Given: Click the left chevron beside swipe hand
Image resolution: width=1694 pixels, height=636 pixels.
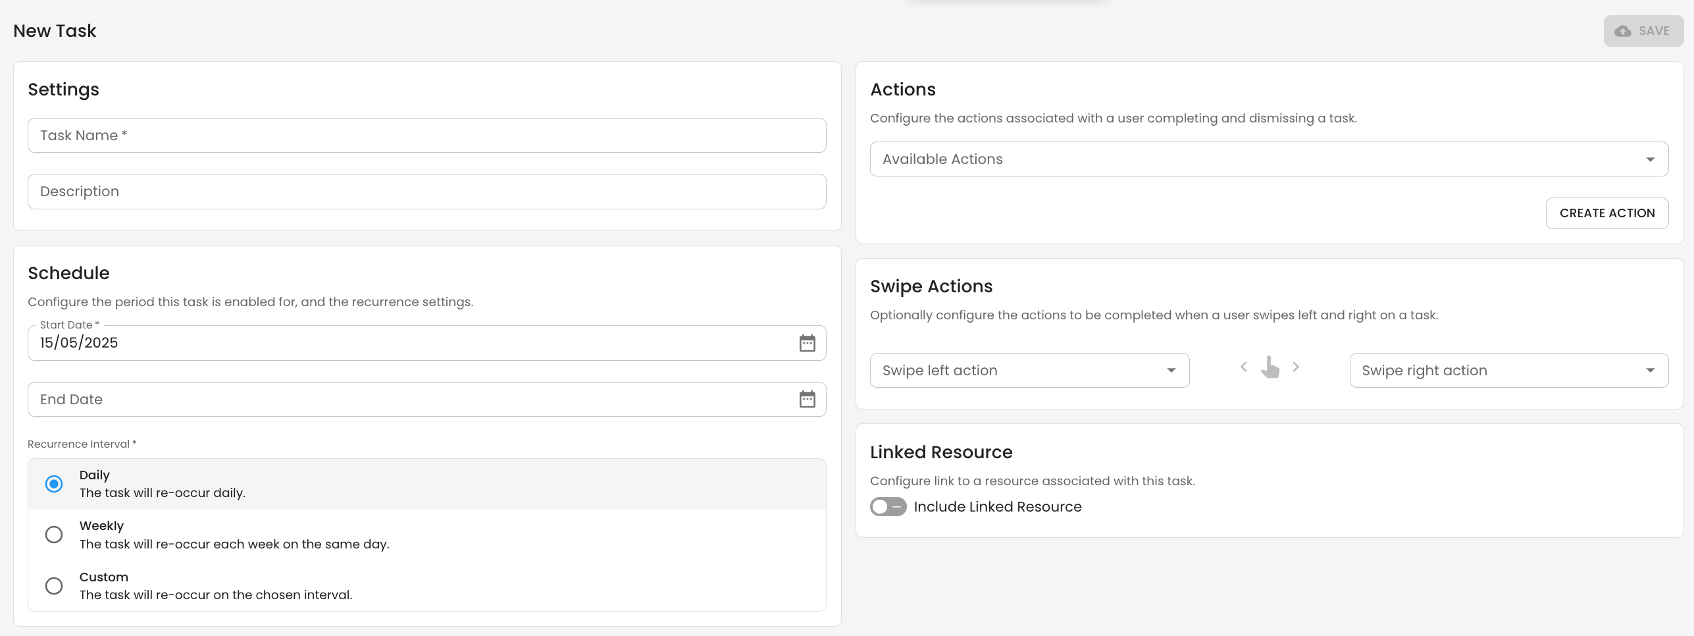Looking at the screenshot, I should pyautogui.click(x=1243, y=367).
